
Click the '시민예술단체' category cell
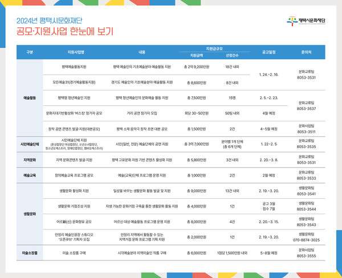click(x=30, y=144)
